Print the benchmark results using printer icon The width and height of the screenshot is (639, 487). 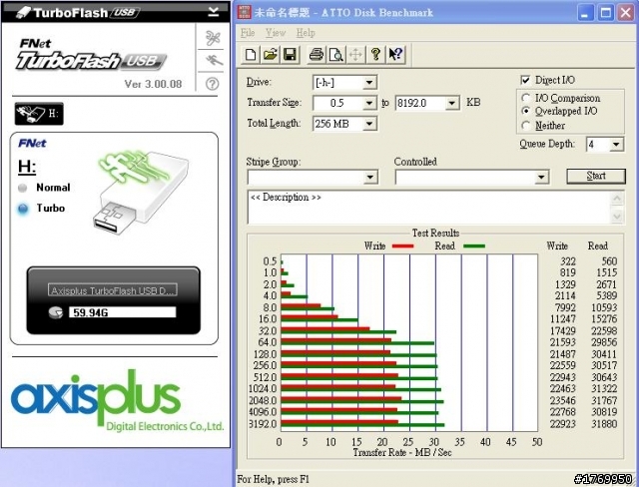(x=316, y=55)
